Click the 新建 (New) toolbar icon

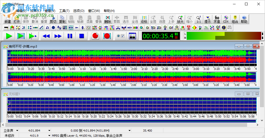pos(8,19)
